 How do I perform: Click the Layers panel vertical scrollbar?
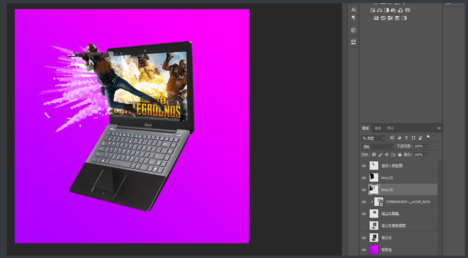pos(440,208)
